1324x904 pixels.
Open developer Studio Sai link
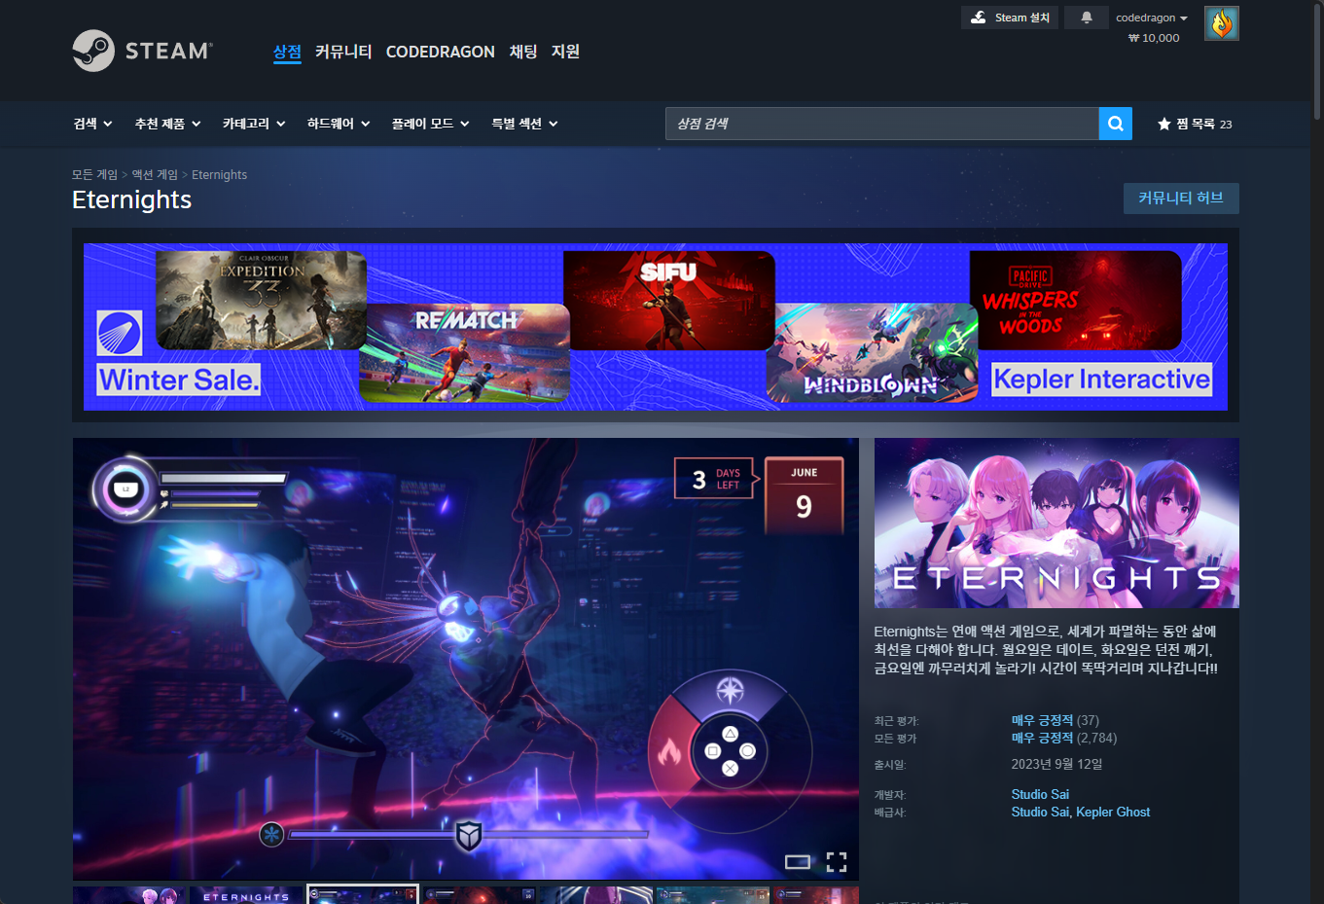pyautogui.click(x=1040, y=794)
